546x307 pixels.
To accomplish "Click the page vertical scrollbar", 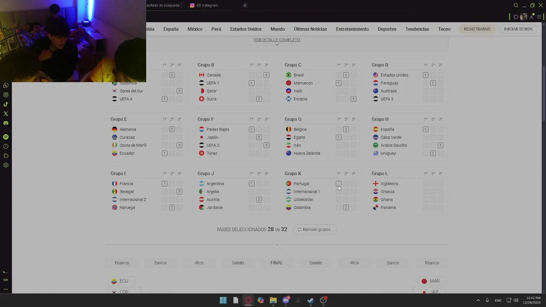I will 543,94.
